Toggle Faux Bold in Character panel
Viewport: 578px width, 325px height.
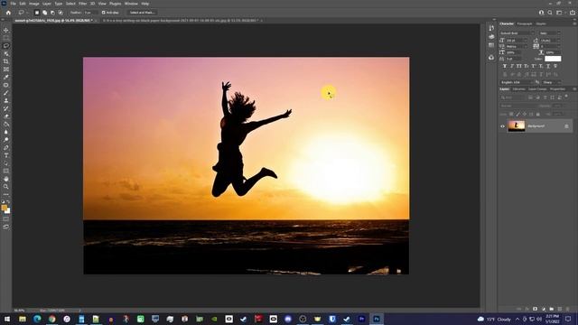coord(505,66)
